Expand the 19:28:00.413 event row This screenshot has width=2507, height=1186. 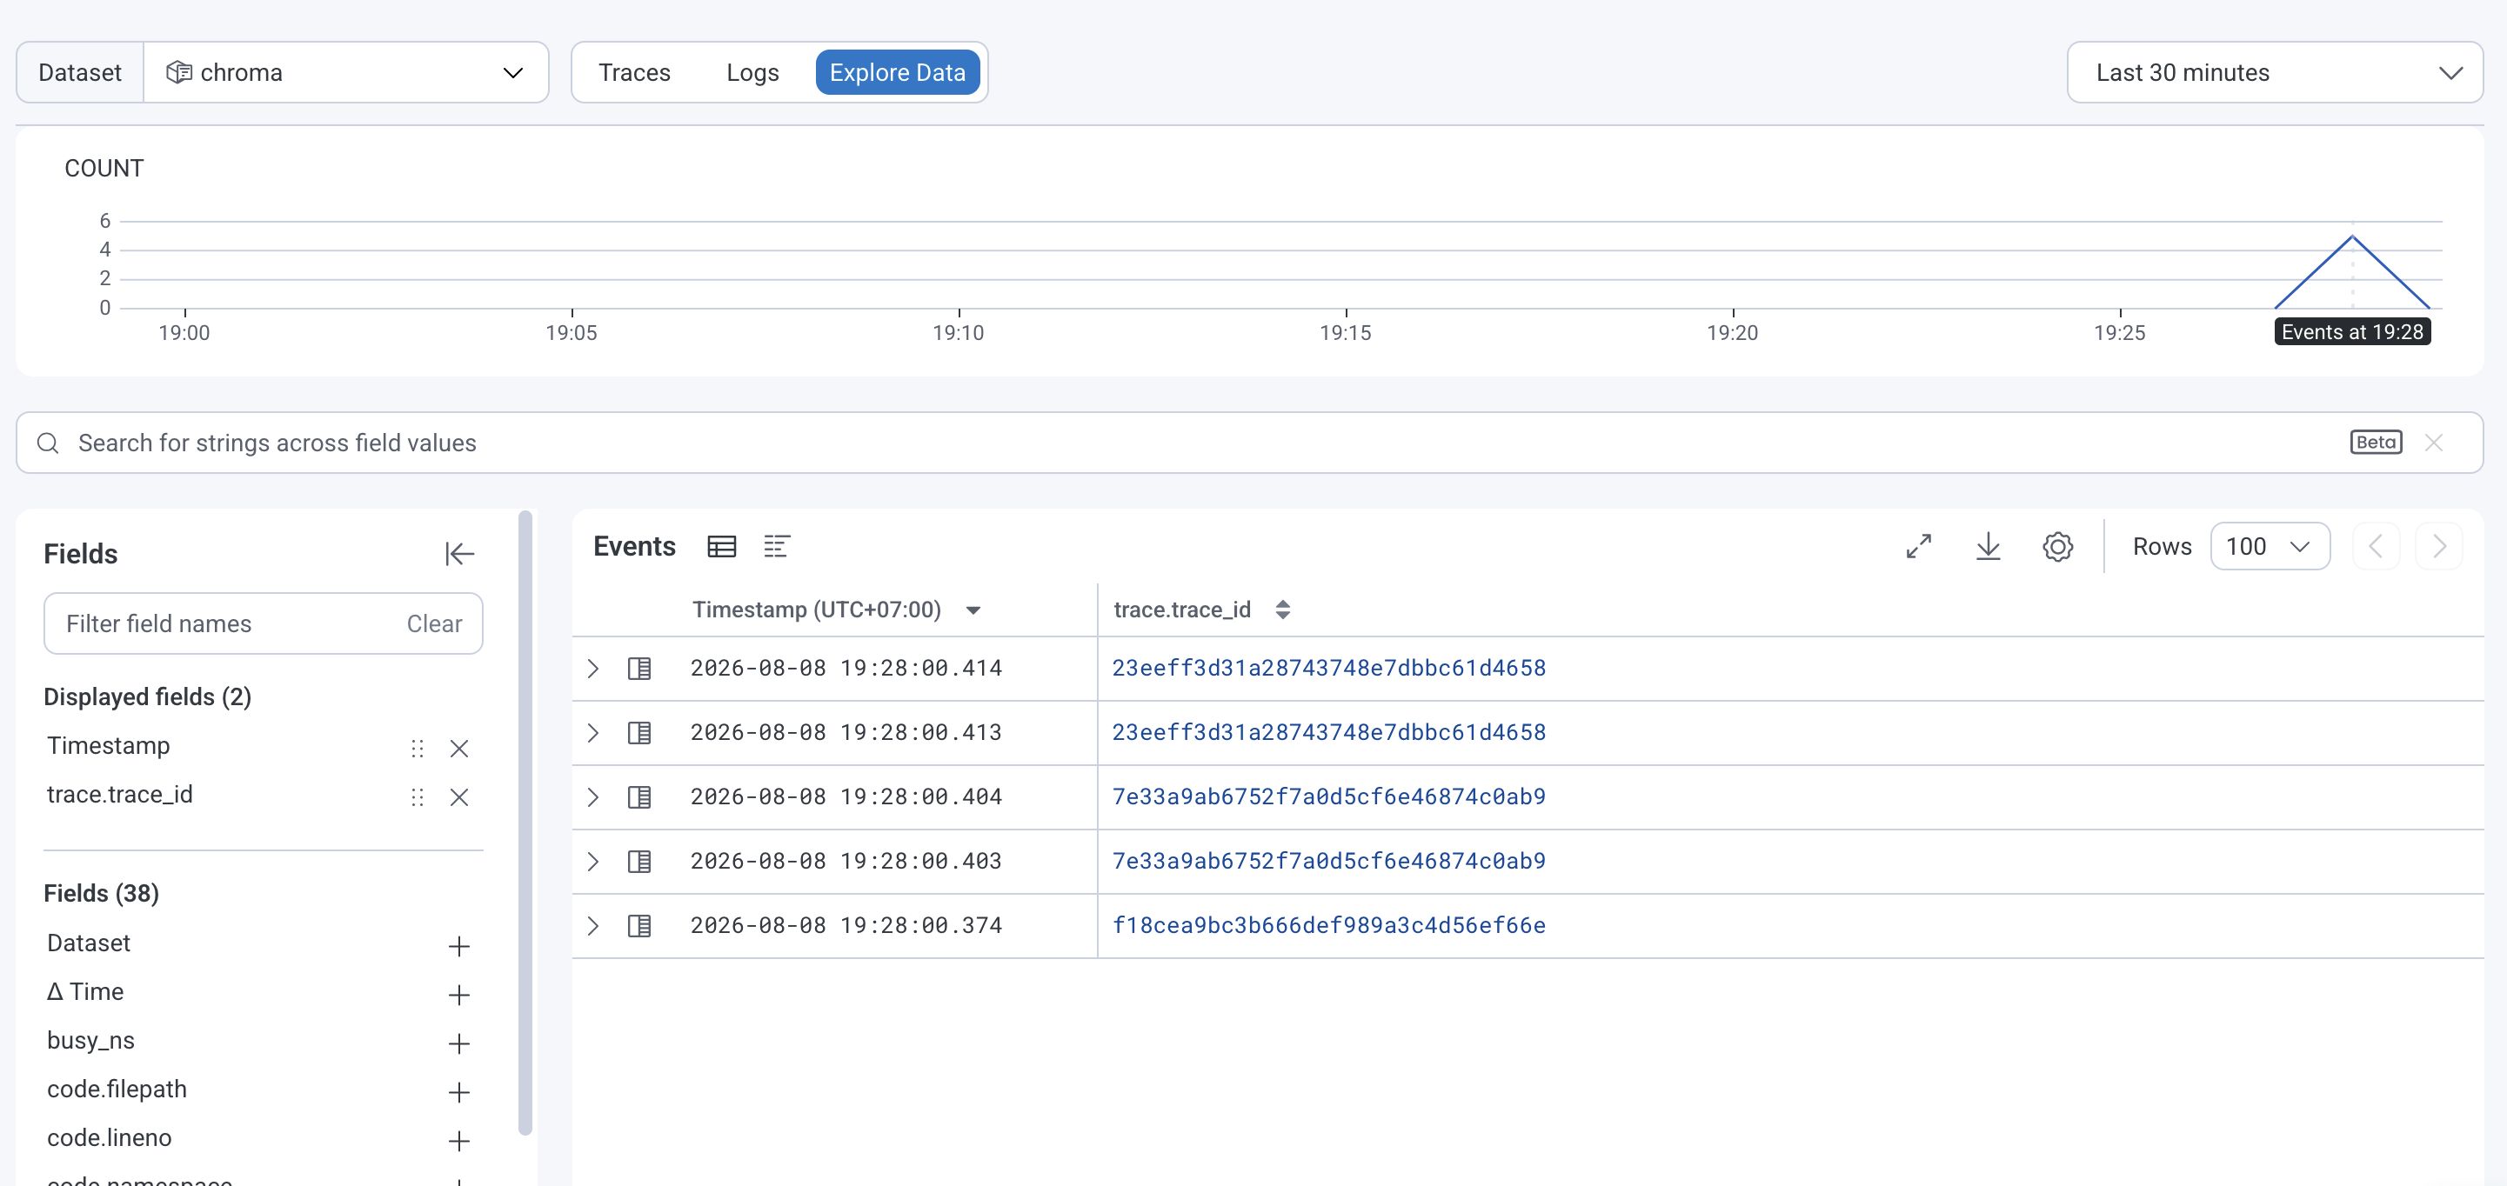[592, 733]
